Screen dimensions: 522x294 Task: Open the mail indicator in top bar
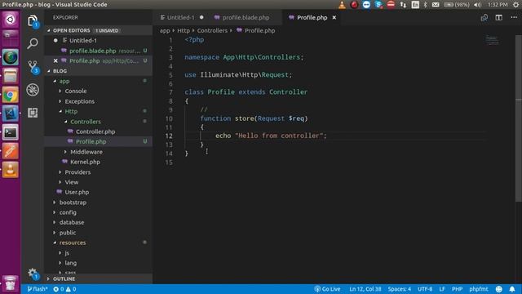436,5
